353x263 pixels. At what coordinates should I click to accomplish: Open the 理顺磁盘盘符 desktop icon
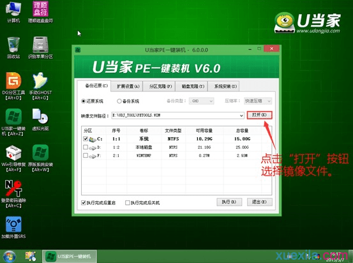tap(40, 11)
